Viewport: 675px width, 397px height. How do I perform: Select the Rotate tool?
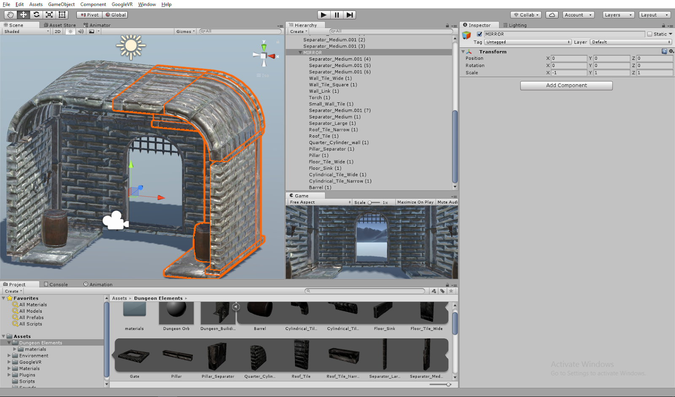(36, 15)
